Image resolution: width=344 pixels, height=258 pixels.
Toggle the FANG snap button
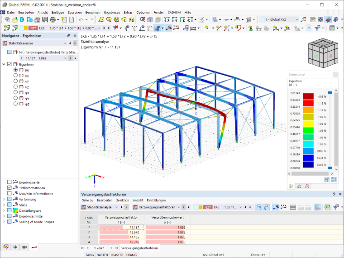tap(90, 255)
